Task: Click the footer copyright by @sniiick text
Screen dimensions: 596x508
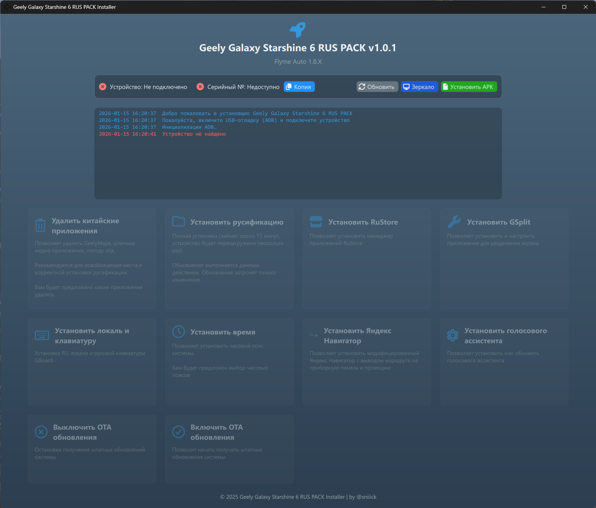Action: coord(298,497)
